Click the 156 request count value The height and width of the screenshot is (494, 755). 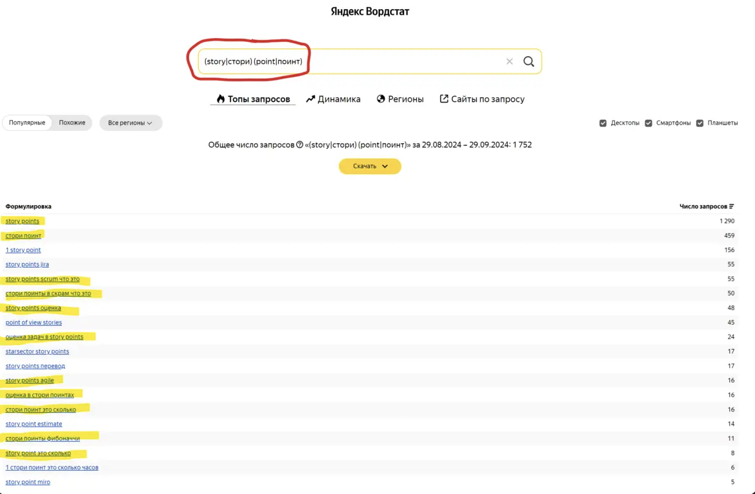pyautogui.click(x=729, y=250)
